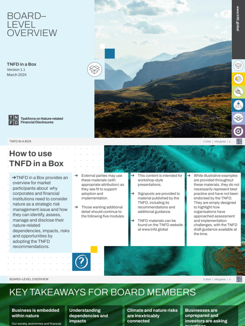
Task: Select the bold 'TNFD in a Box' cover subtitle
Action: tap(21, 64)
